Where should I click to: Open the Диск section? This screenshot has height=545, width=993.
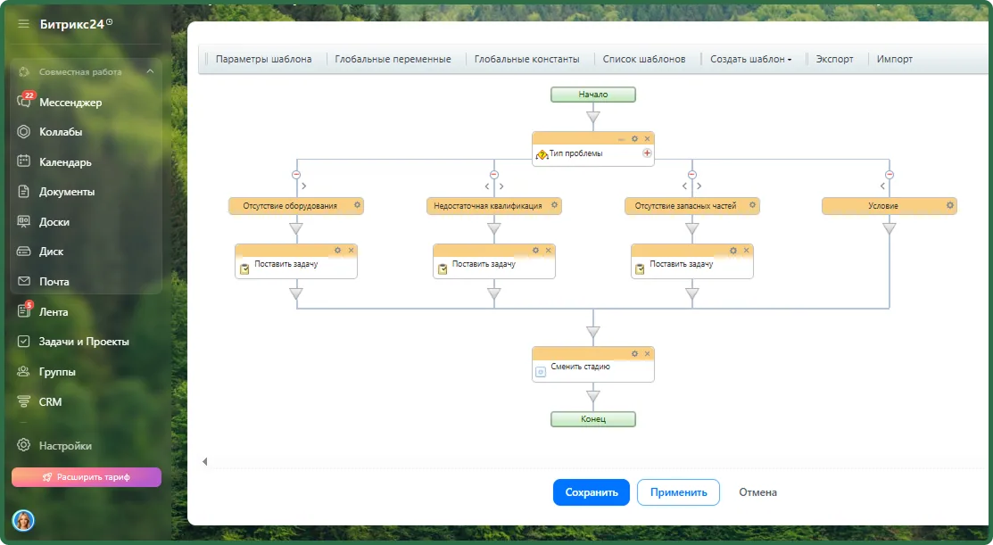pyautogui.click(x=51, y=252)
